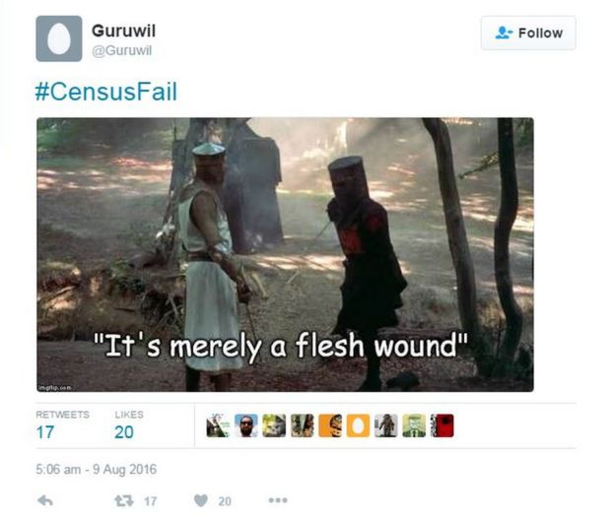Click the like count 20 beside heart
Viewport: 615px width, 516px height.
[x=225, y=501]
